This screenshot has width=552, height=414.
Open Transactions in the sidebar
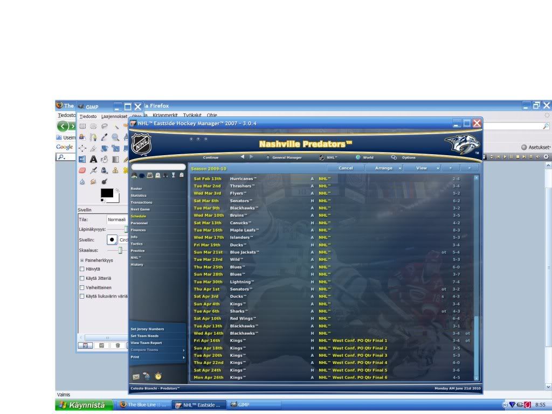[x=142, y=203]
